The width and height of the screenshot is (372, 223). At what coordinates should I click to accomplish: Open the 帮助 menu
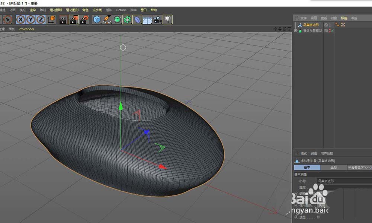click(x=154, y=10)
